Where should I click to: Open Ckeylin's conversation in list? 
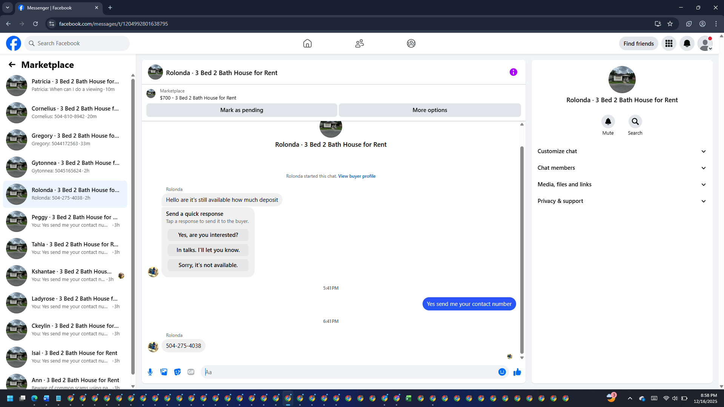65,330
